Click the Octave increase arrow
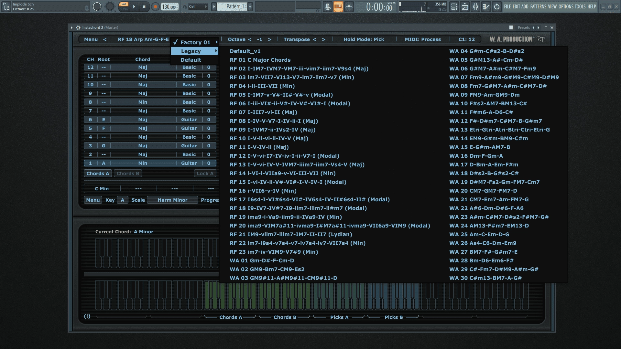 (x=269, y=39)
